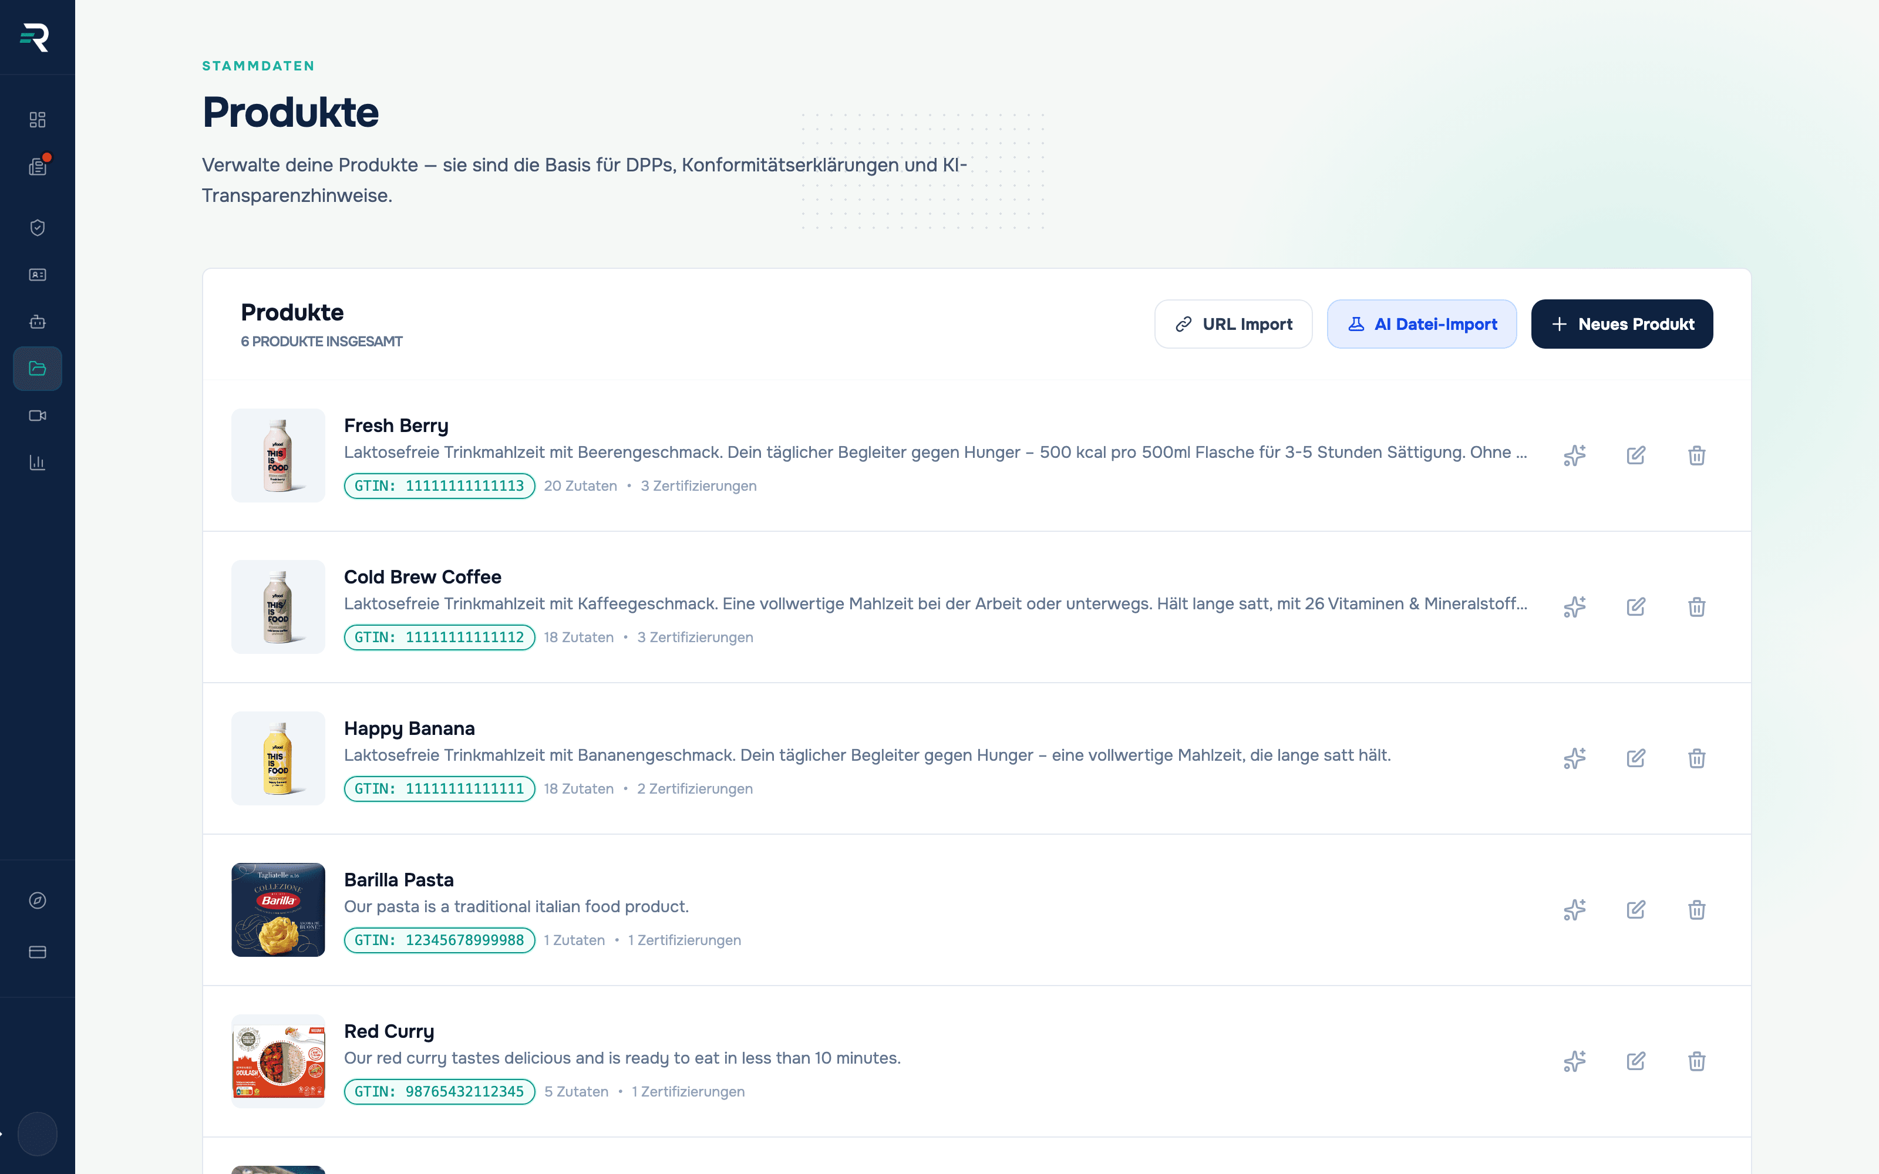Open the URL Import button
1879x1174 pixels.
coord(1233,324)
